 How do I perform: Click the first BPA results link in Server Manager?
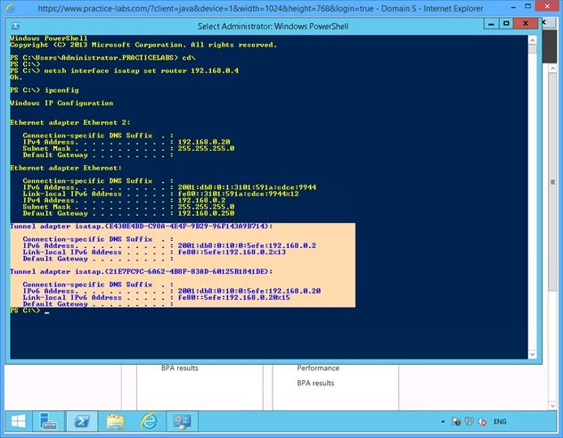[x=180, y=368]
